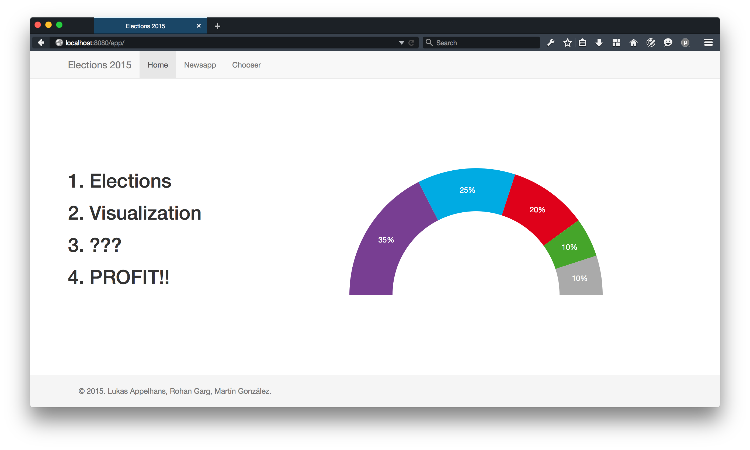Open the hamburger menu button
The width and height of the screenshot is (750, 450).
tap(709, 43)
